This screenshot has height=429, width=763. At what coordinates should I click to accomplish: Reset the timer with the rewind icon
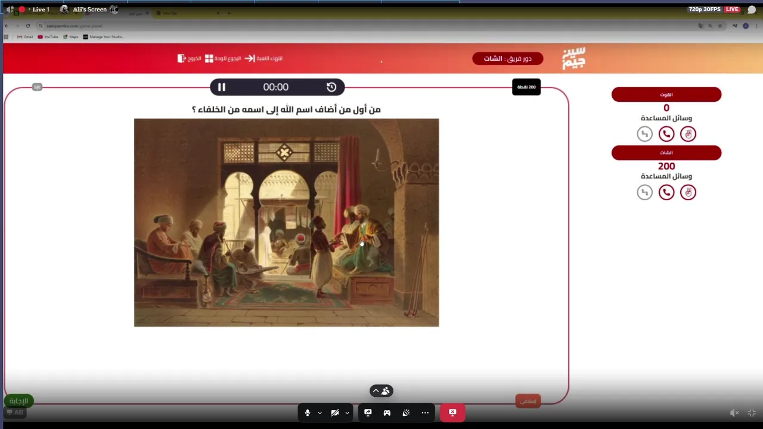coord(331,87)
